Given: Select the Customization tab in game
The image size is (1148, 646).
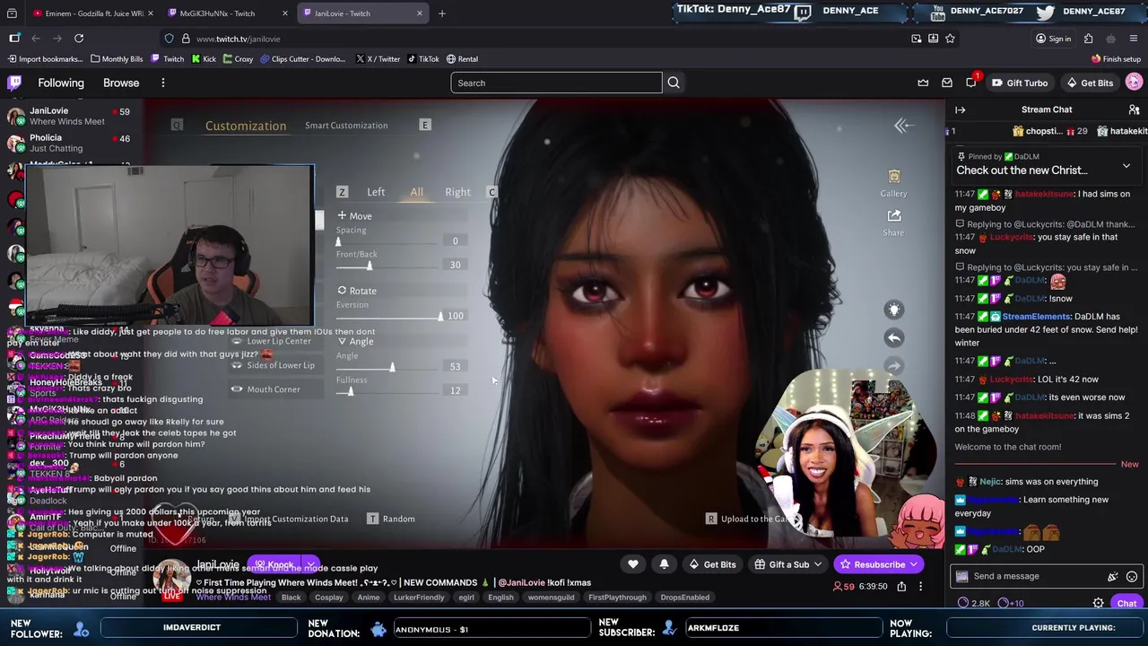Looking at the screenshot, I should pyautogui.click(x=246, y=126).
